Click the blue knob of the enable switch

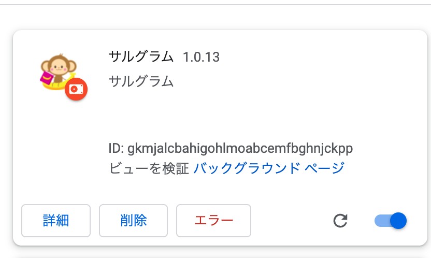coord(398,221)
